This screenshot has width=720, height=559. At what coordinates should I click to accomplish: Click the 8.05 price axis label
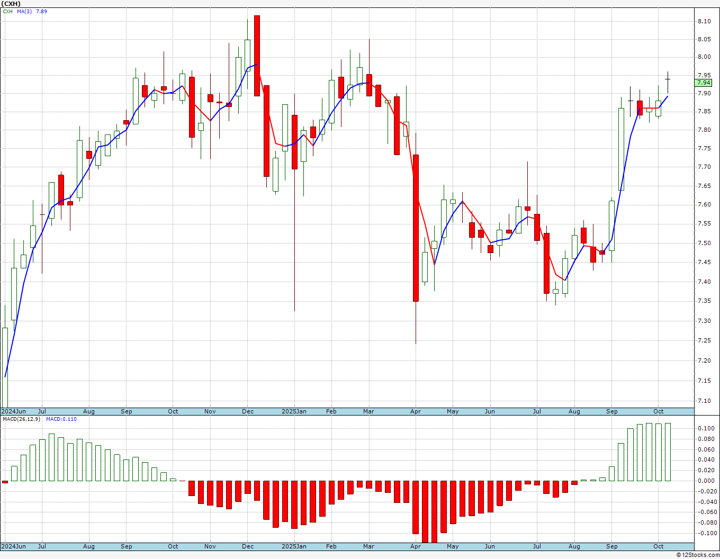click(x=704, y=39)
